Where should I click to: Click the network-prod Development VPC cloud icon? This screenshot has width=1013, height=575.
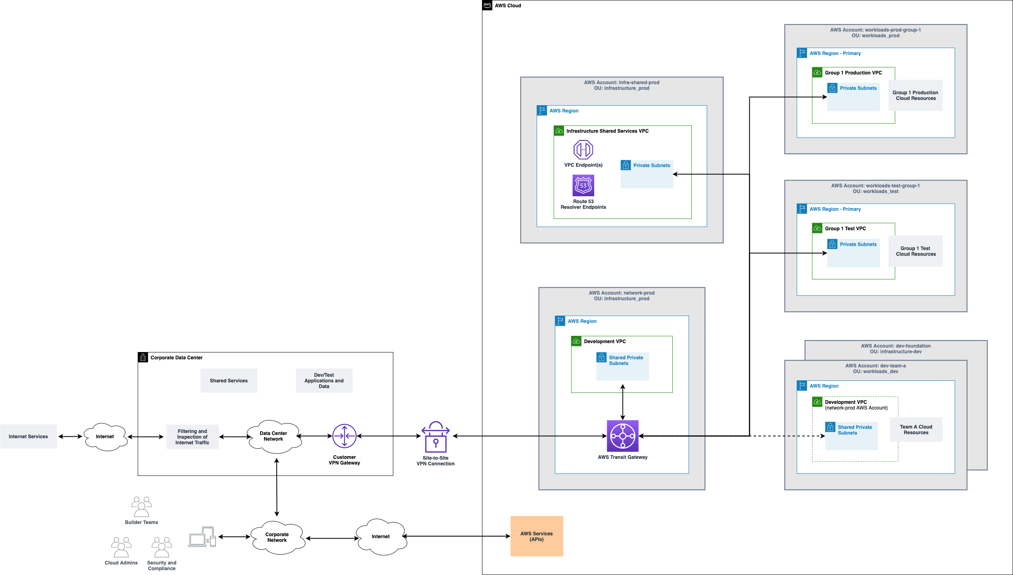(576, 341)
